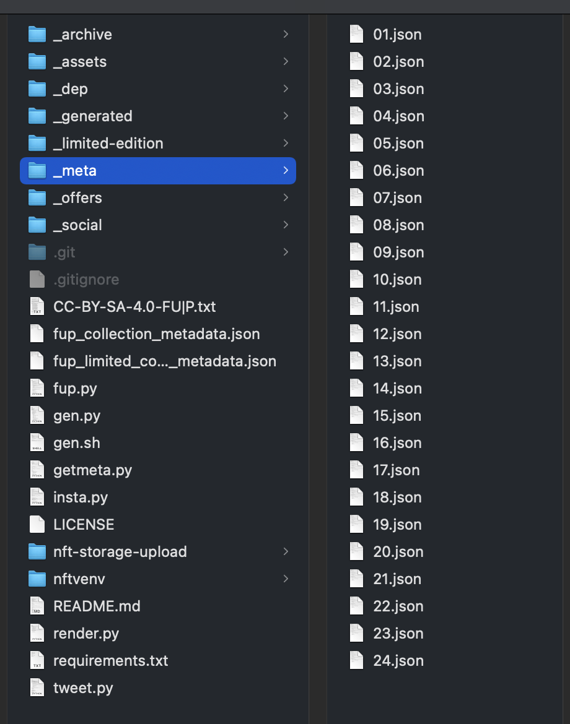Click the nftvenv folder icon
The width and height of the screenshot is (570, 724).
click(x=37, y=579)
